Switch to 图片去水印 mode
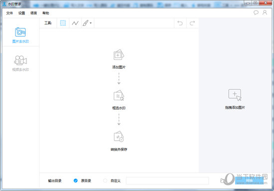 coord(20,35)
